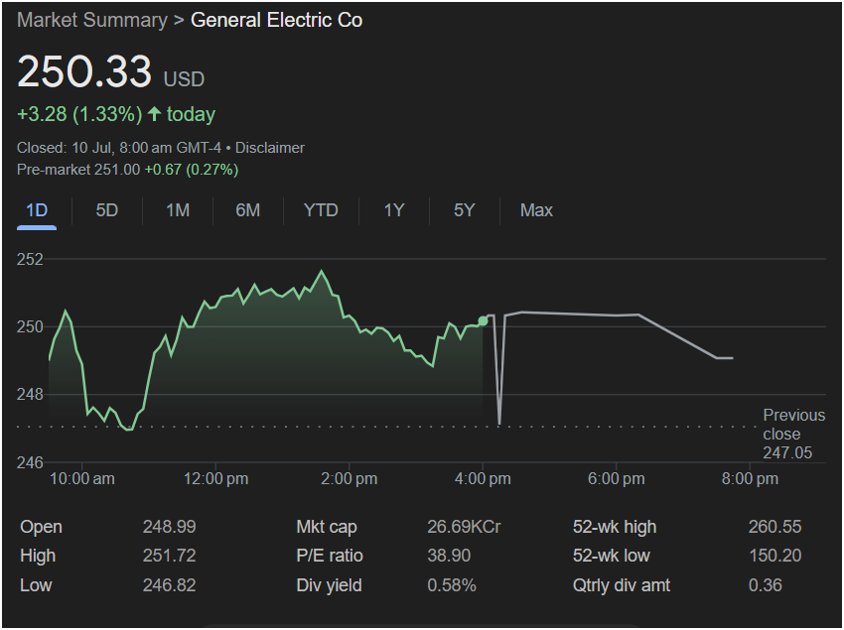Click the 6:00 pm axis label

pos(617,479)
